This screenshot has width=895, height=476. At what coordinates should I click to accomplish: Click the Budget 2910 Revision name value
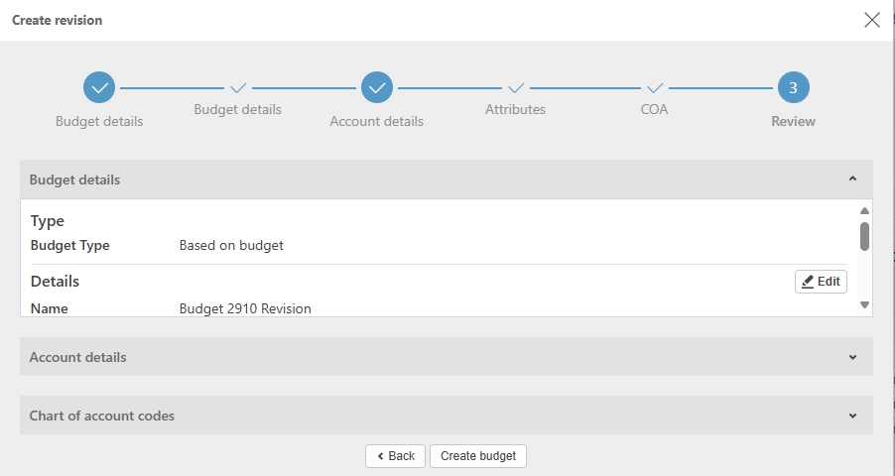[x=245, y=308]
